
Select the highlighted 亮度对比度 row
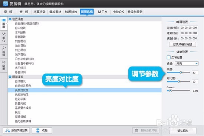click(x=85, y=90)
